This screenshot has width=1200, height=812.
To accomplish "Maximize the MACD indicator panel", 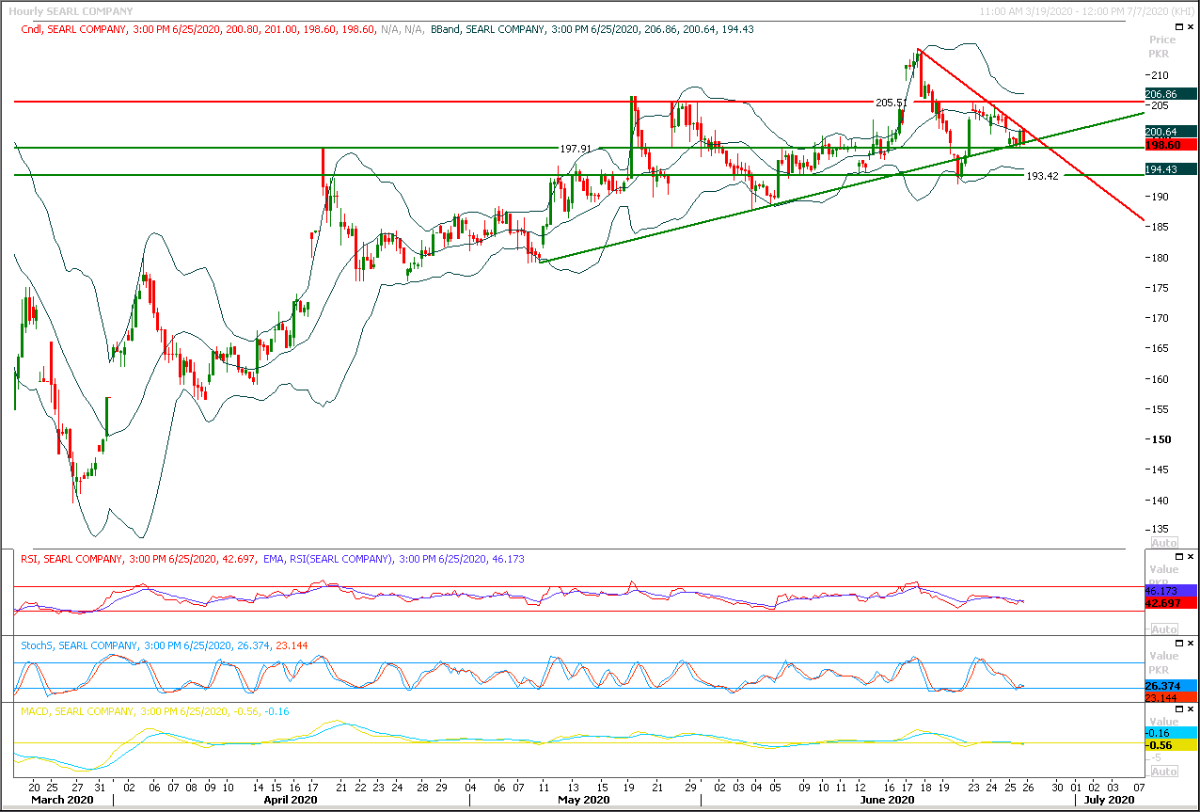I will pyautogui.click(x=1179, y=711).
